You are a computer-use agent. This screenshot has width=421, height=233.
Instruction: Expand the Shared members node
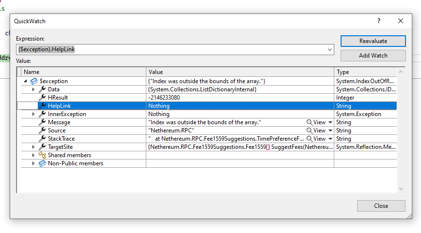33,155
